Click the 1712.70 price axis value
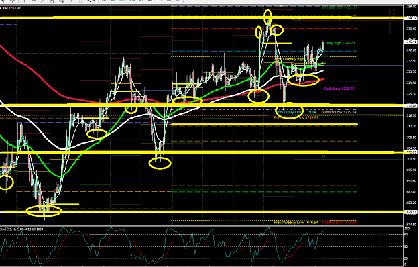The image size is (419, 267). tap(411, 126)
